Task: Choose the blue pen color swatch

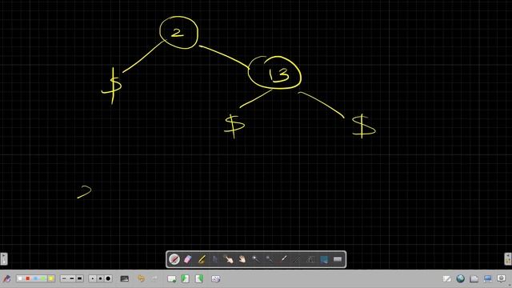Action: [35, 278]
